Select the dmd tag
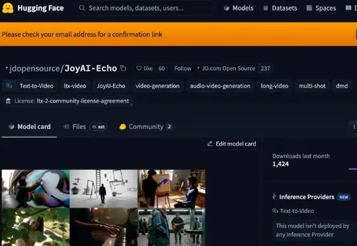The height and width of the screenshot is (246, 357). pyautogui.click(x=342, y=86)
